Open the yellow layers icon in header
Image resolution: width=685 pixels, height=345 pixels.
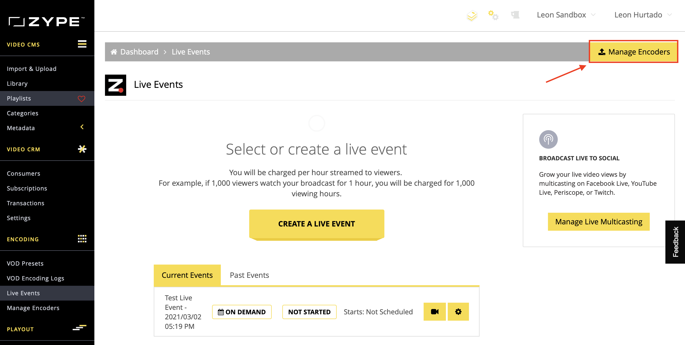(472, 15)
